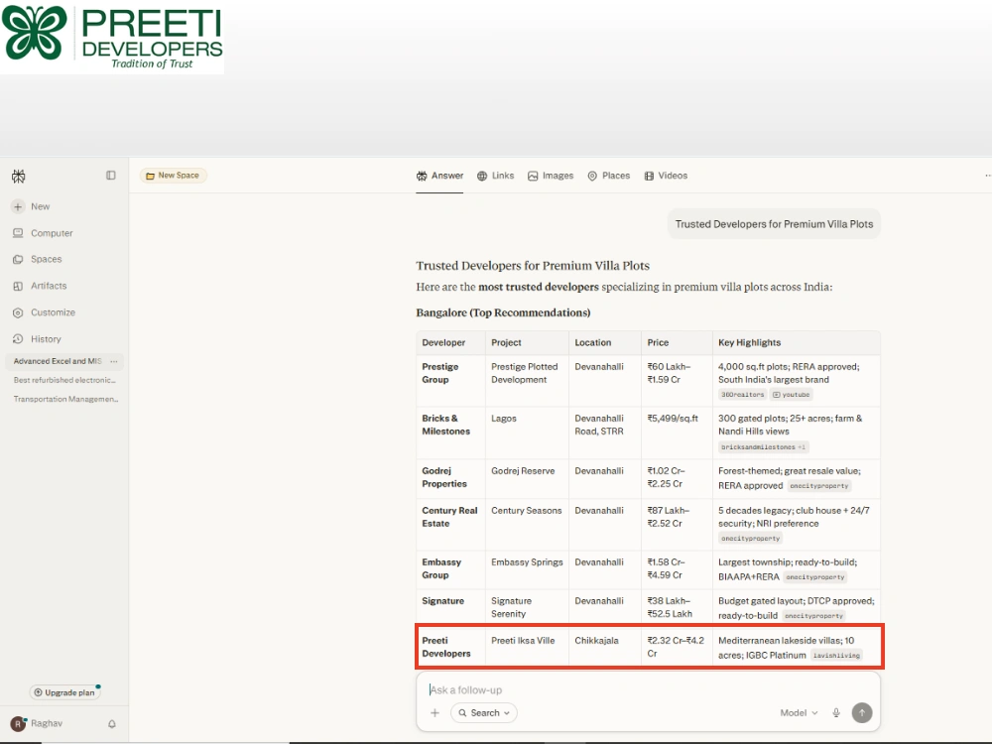Open Artifacts from the sidebar
Screen dimensions: 992x744
point(40,286)
